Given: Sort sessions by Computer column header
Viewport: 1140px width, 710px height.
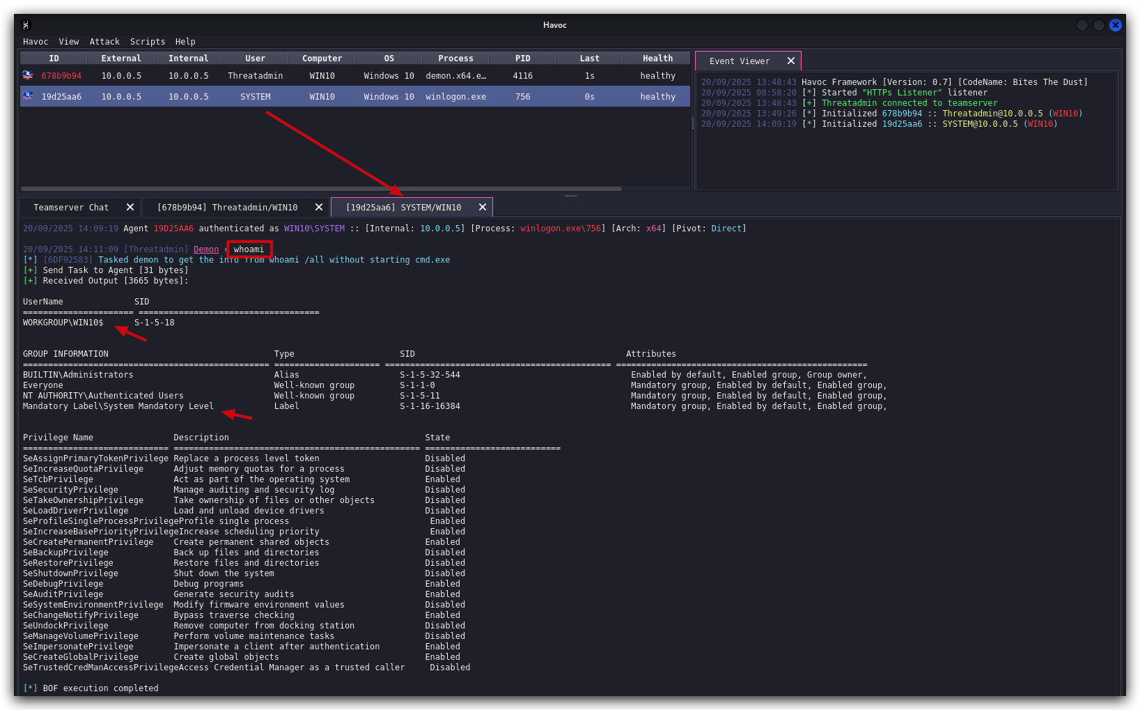Looking at the screenshot, I should pyautogui.click(x=322, y=59).
